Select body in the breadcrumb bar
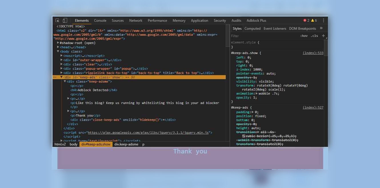 pos(73,144)
